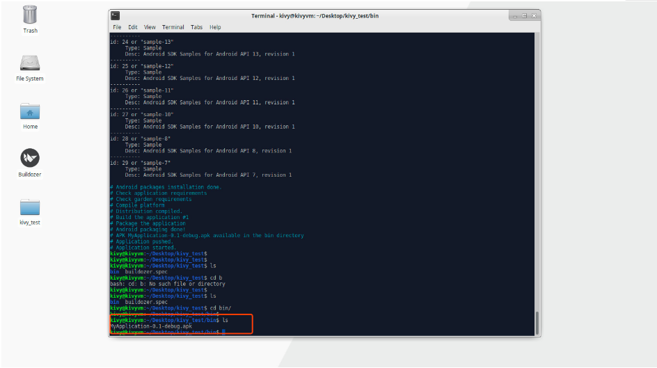
Task: Click the 'APK MyApplication-0.1-debug.apk available' line
Action: [x=207, y=236]
